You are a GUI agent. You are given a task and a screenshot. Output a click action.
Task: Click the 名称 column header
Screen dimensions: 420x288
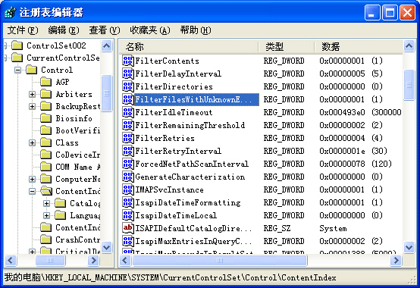(x=189, y=47)
